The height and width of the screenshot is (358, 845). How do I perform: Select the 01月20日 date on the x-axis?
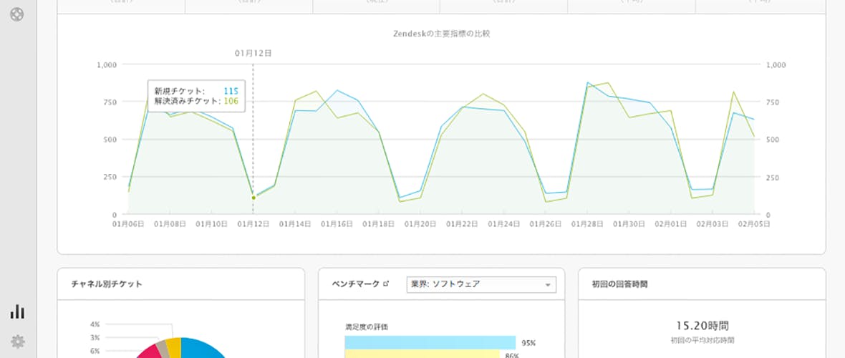[420, 223]
